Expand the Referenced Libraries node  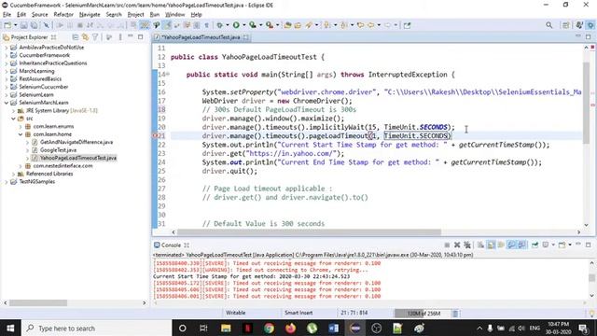pos(13,174)
